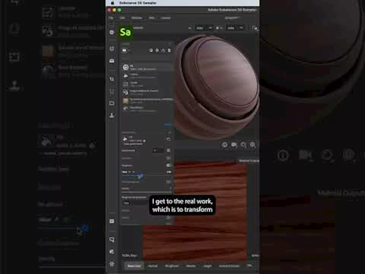Open the Window menu
The height and width of the screenshot is (274, 365).
pyautogui.click(x=137, y=18)
